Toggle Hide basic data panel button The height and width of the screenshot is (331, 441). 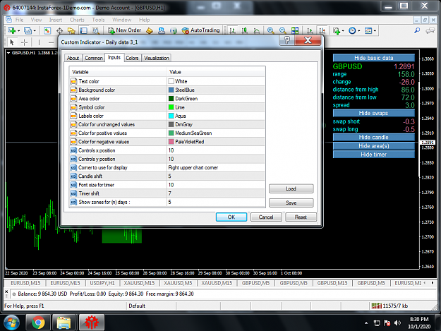point(373,58)
